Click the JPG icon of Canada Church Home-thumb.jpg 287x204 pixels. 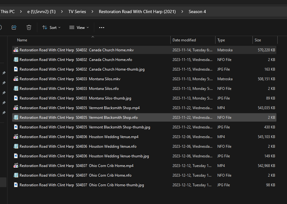click(16, 69)
